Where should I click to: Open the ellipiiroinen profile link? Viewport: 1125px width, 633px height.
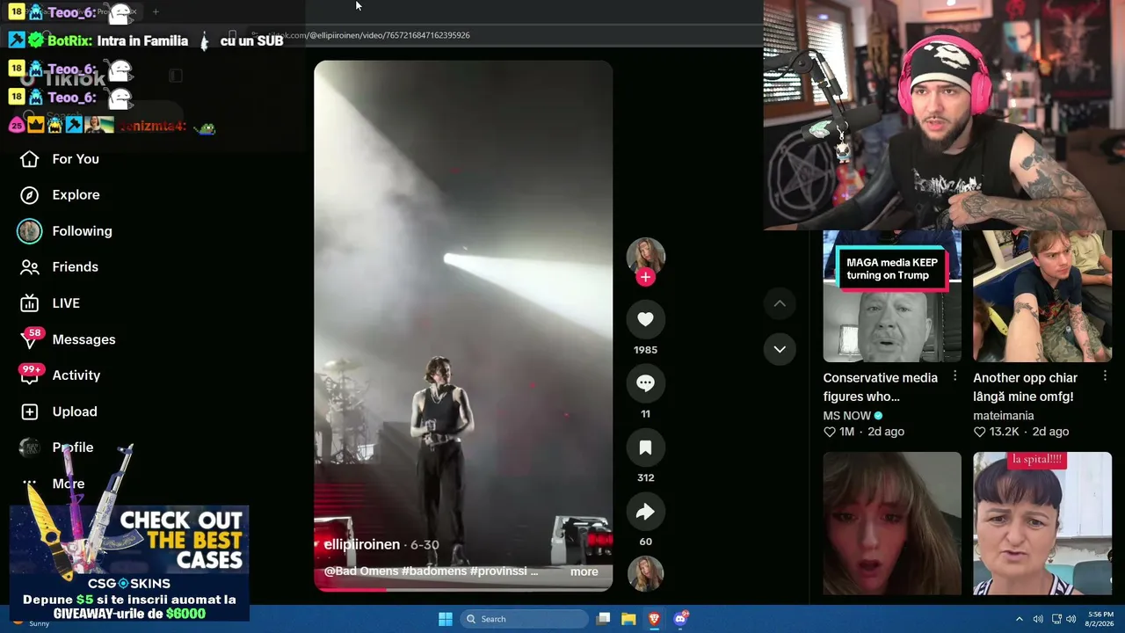tap(361, 545)
